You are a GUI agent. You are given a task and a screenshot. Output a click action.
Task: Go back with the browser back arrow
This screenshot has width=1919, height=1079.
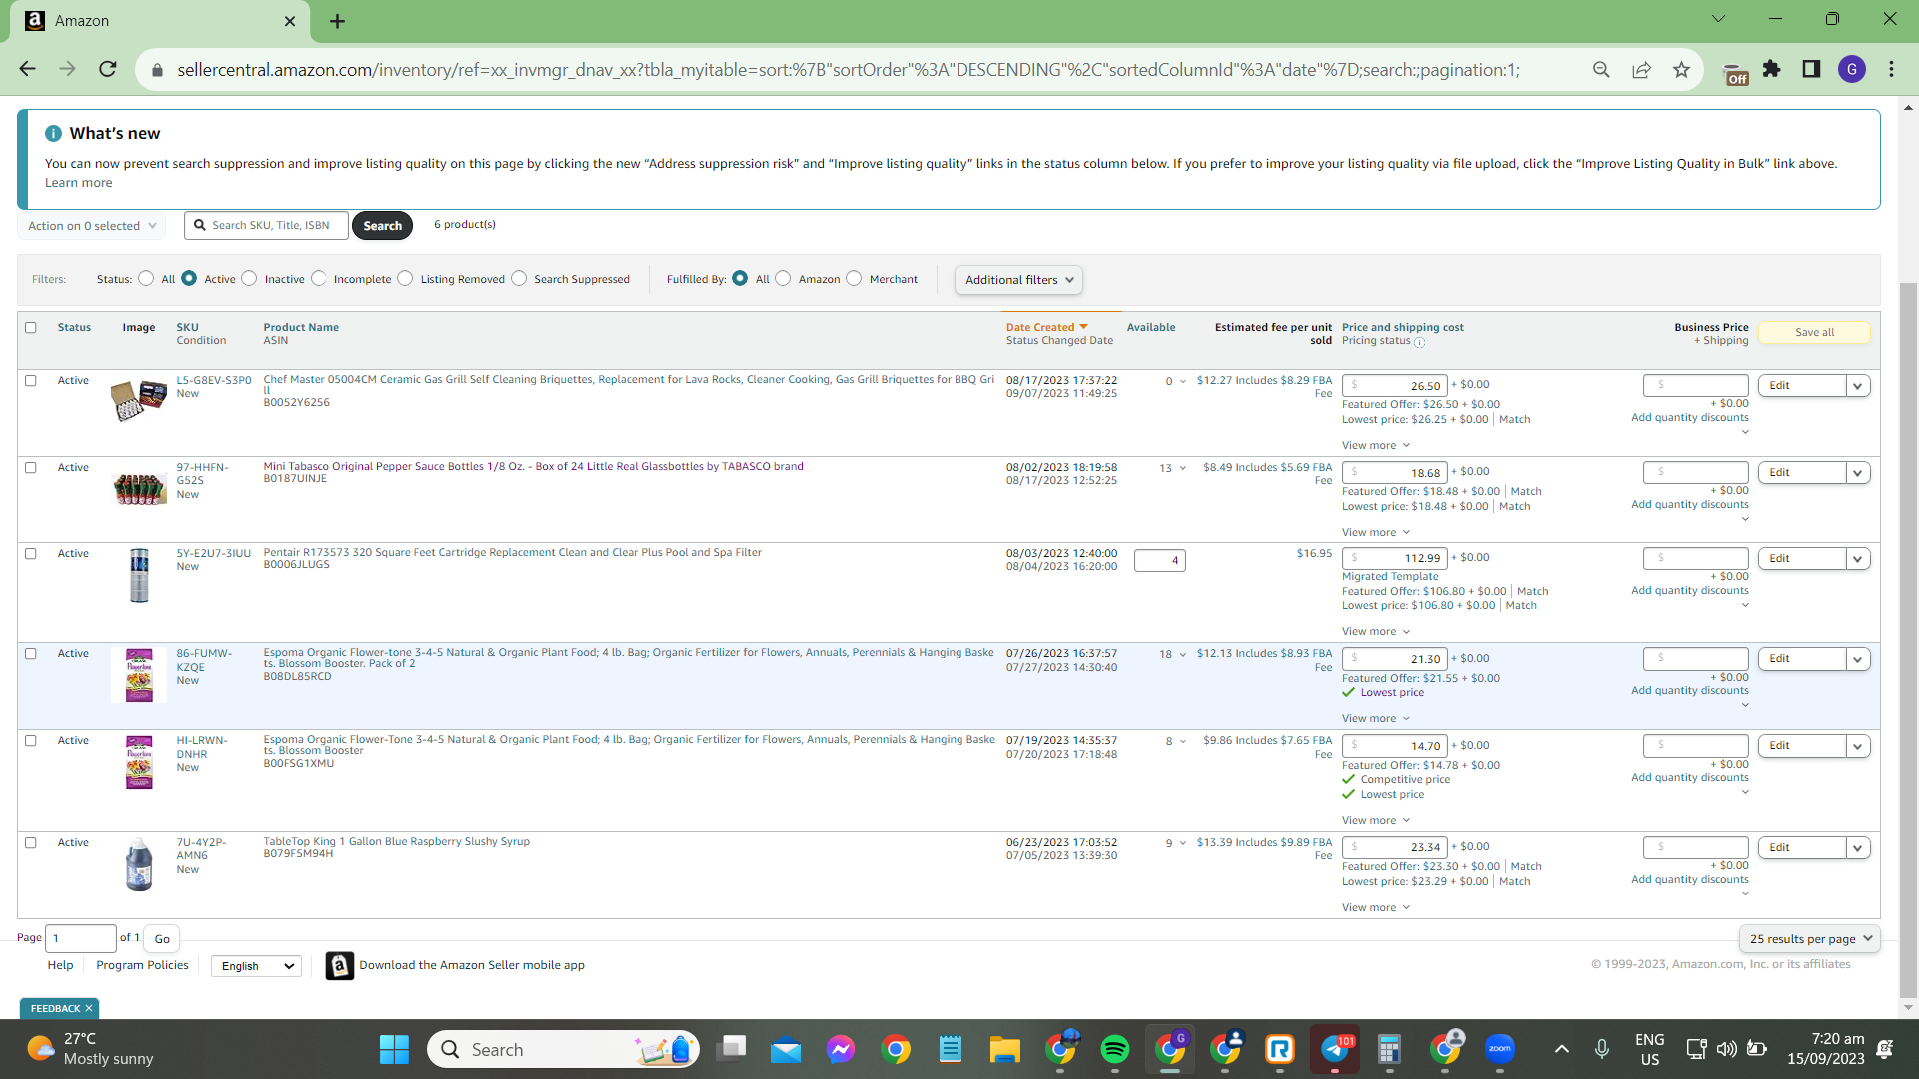point(27,69)
